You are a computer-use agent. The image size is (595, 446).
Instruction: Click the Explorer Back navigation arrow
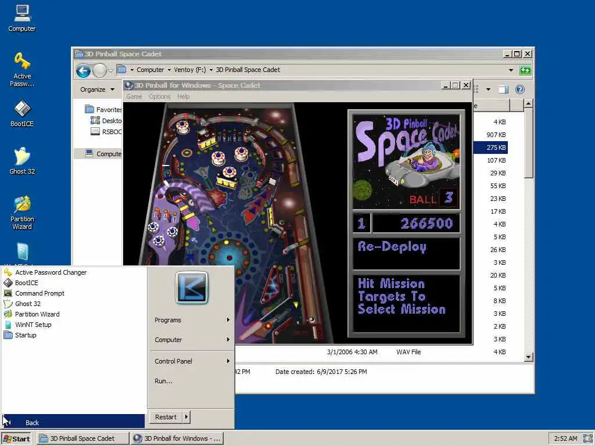coord(83,70)
